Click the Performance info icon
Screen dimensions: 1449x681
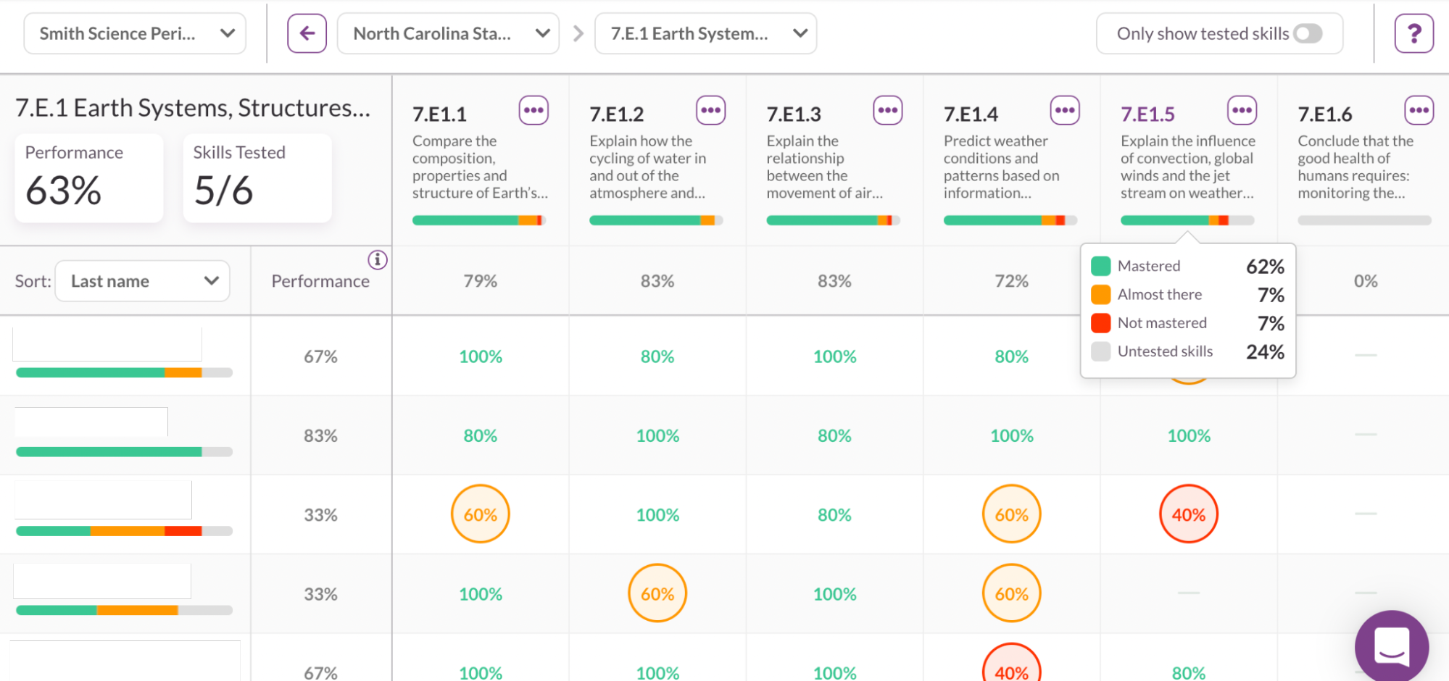[378, 259]
